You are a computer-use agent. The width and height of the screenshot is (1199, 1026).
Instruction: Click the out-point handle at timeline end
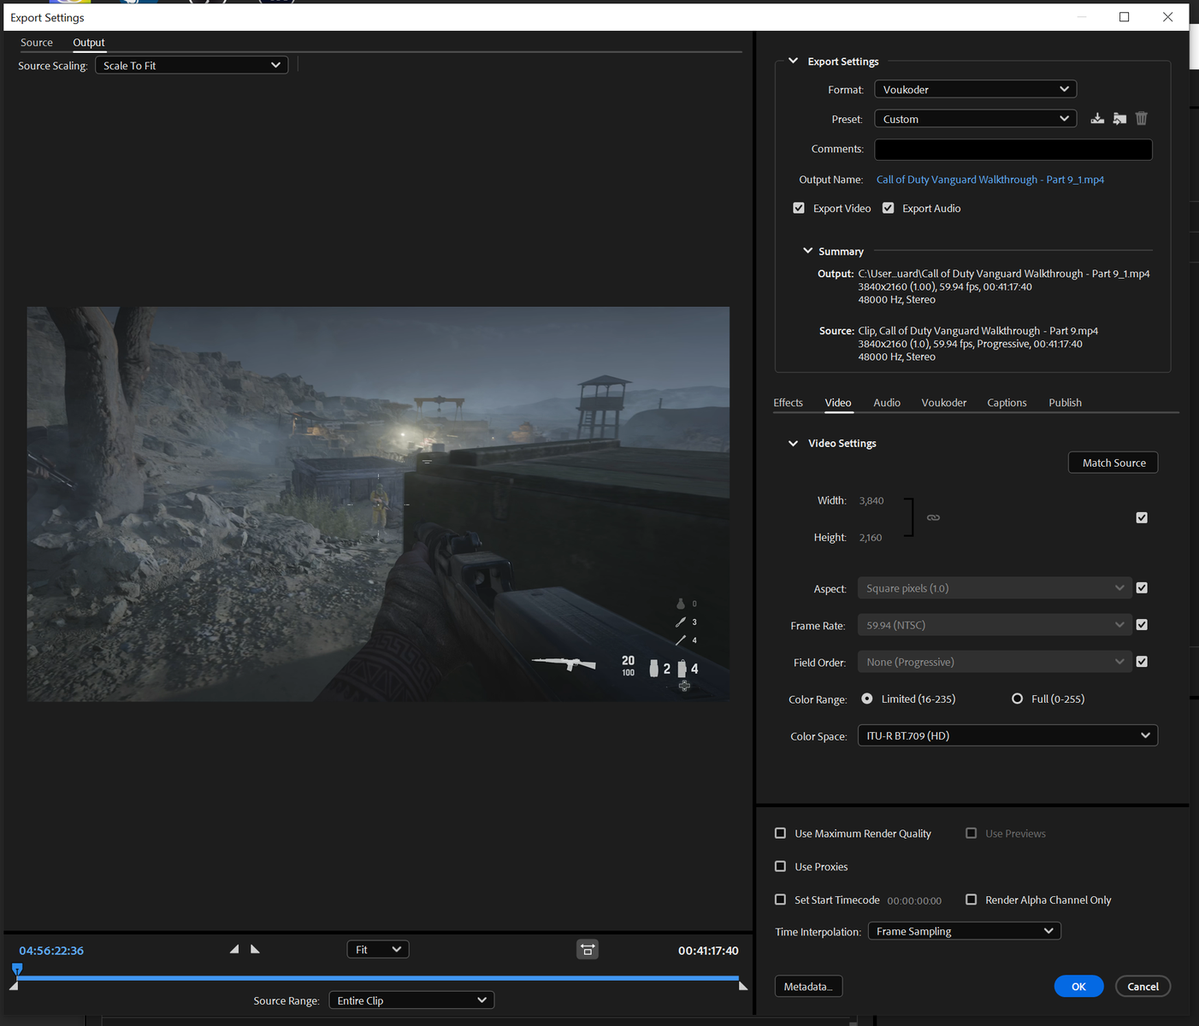point(742,986)
